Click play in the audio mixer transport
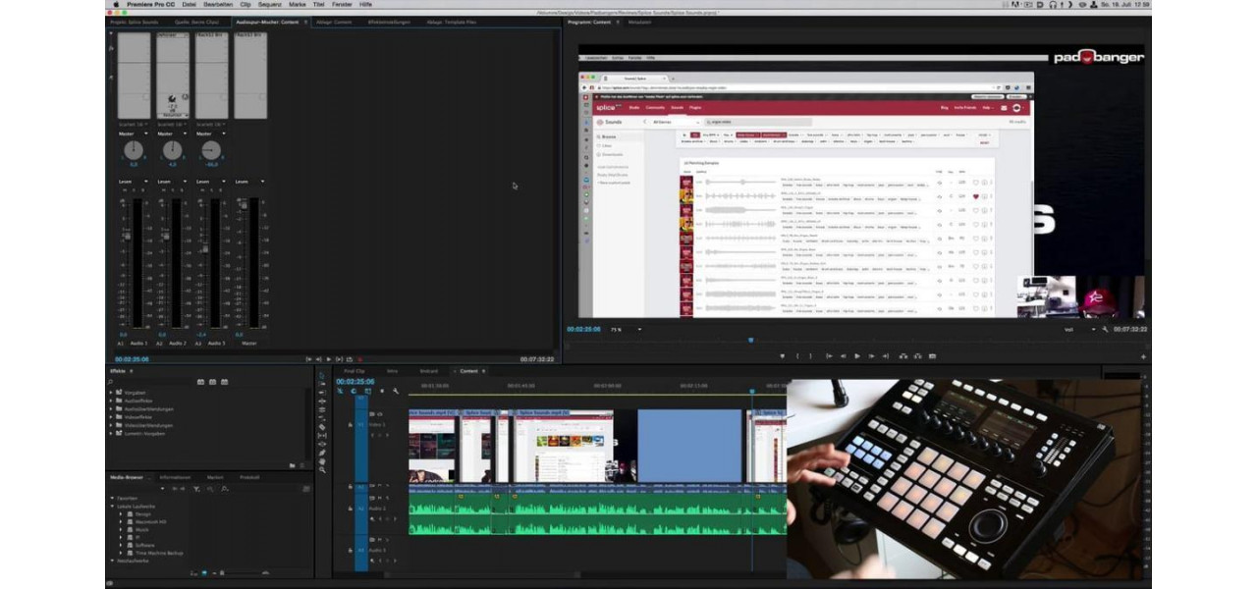 [328, 359]
